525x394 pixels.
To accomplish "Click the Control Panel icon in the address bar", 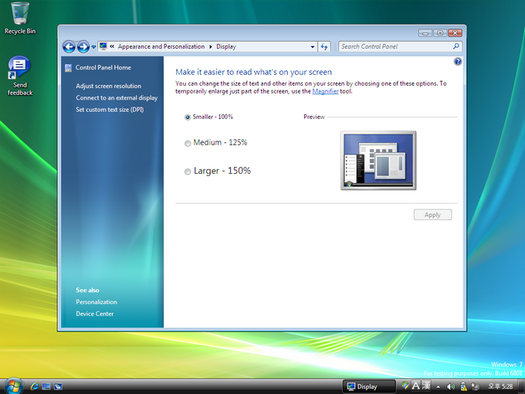I will pyautogui.click(x=103, y=46).
